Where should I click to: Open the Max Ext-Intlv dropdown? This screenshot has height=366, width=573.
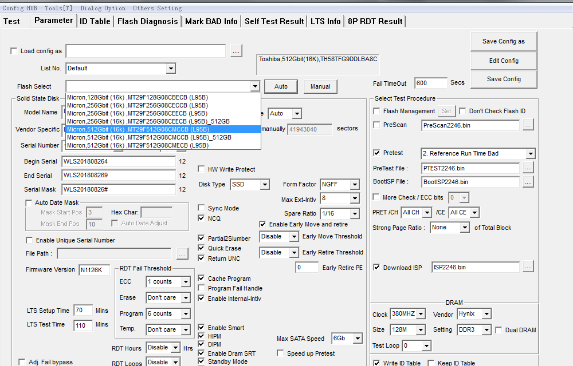(x=355, y=198)
